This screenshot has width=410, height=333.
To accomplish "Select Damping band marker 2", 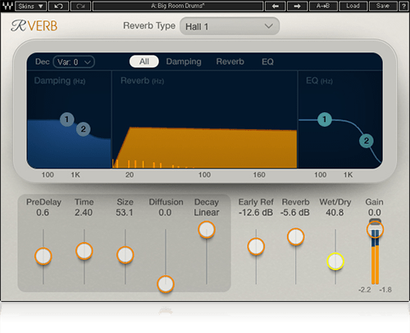I will point(84,129).
